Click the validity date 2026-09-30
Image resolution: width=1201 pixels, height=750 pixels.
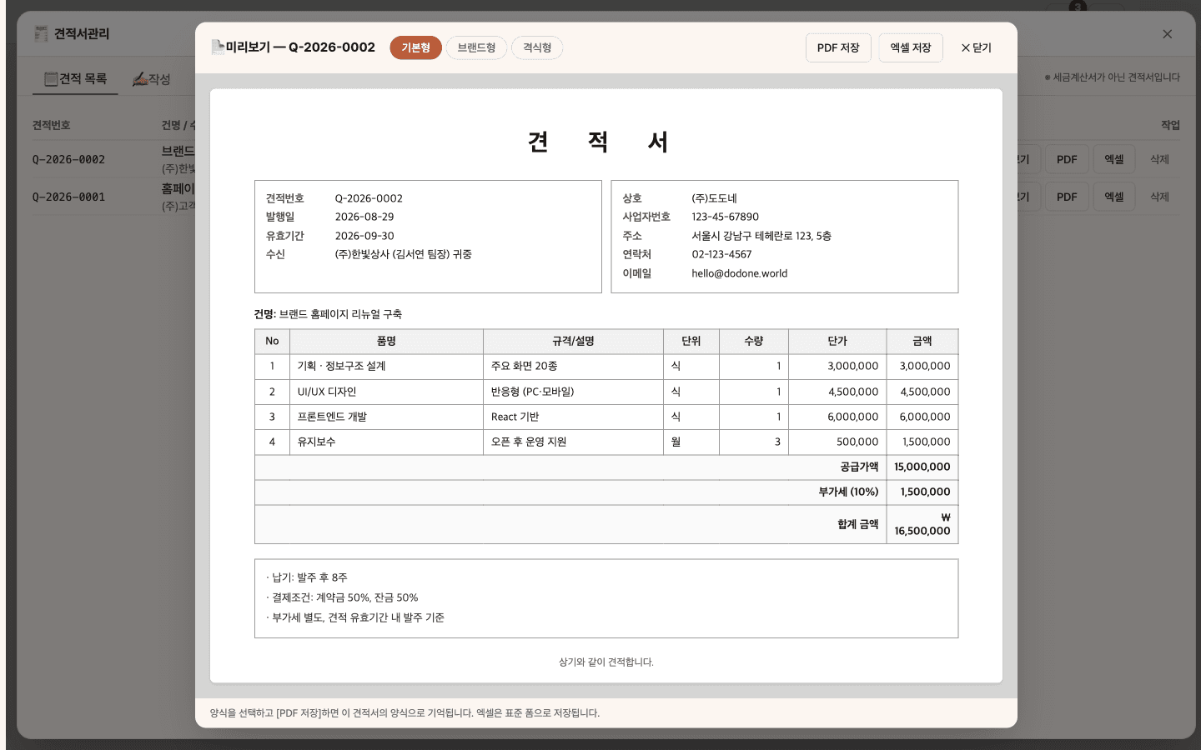pyautogui.click(x=364, y=236)
